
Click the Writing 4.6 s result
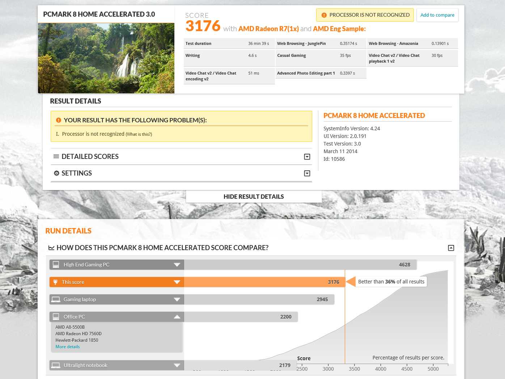tap(252, 55)
